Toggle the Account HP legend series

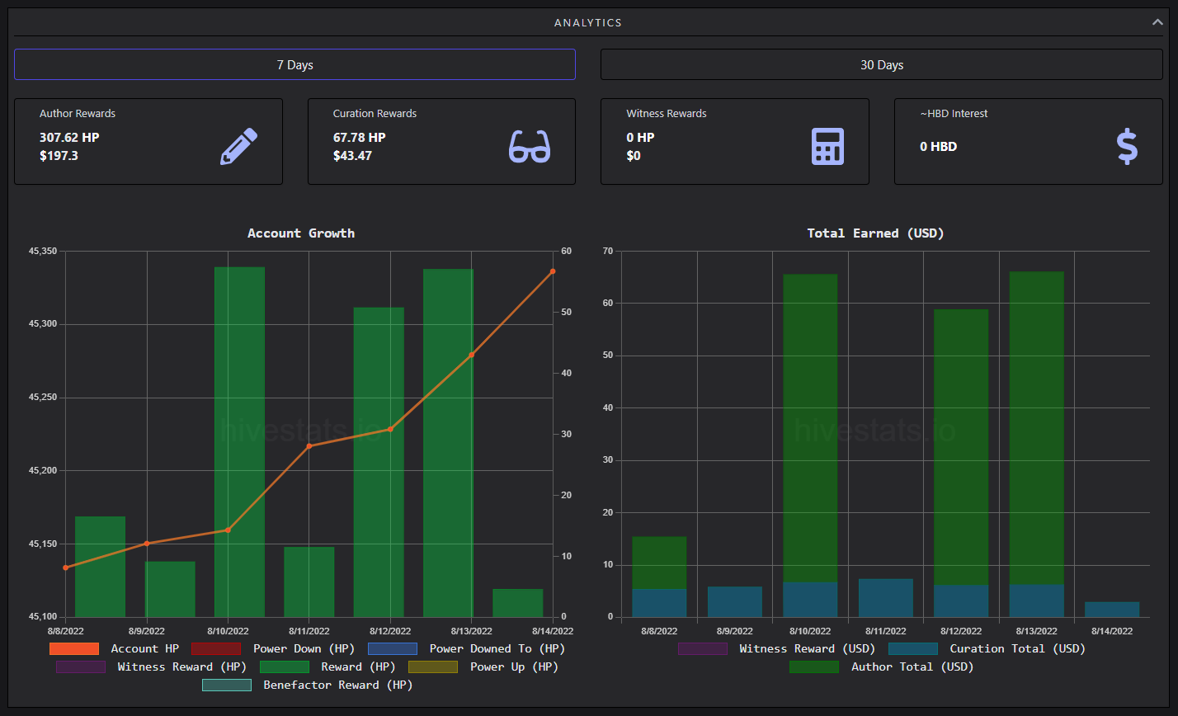coord(114,649)
